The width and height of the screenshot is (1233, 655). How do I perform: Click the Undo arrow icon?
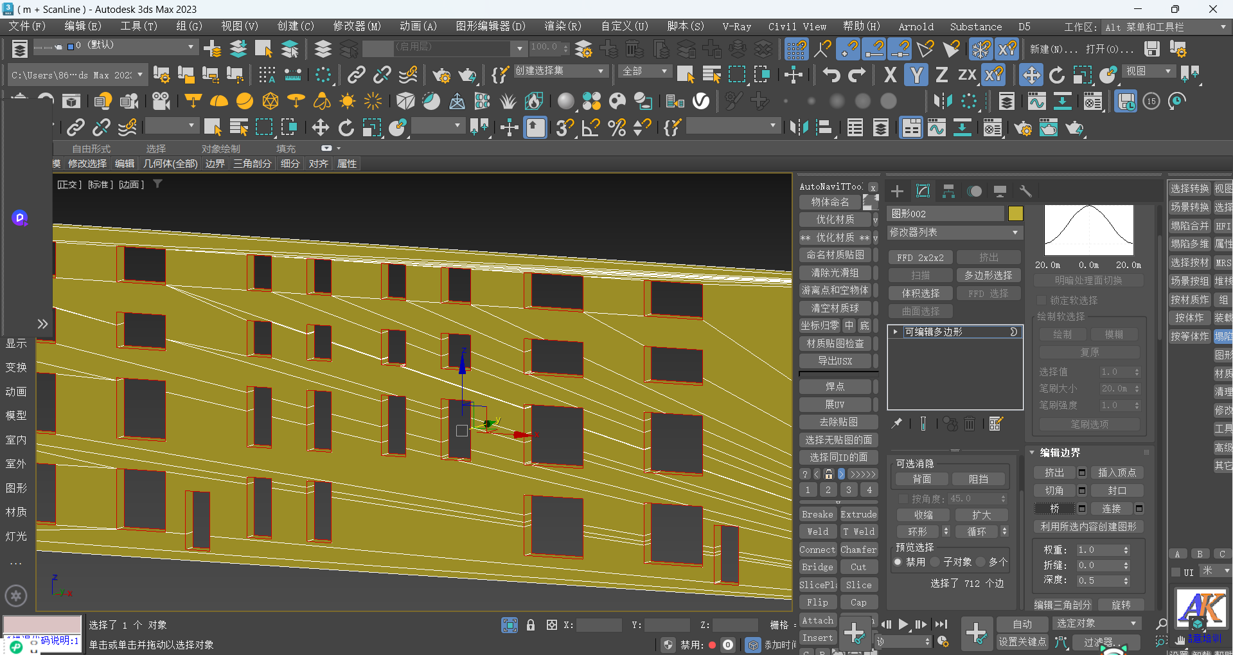tap(831, 75)
